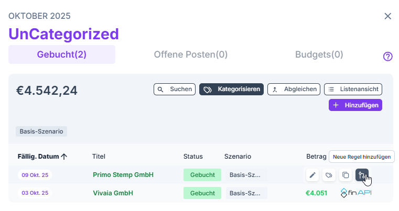Click the tag categorize icon in row

point(329,175)
